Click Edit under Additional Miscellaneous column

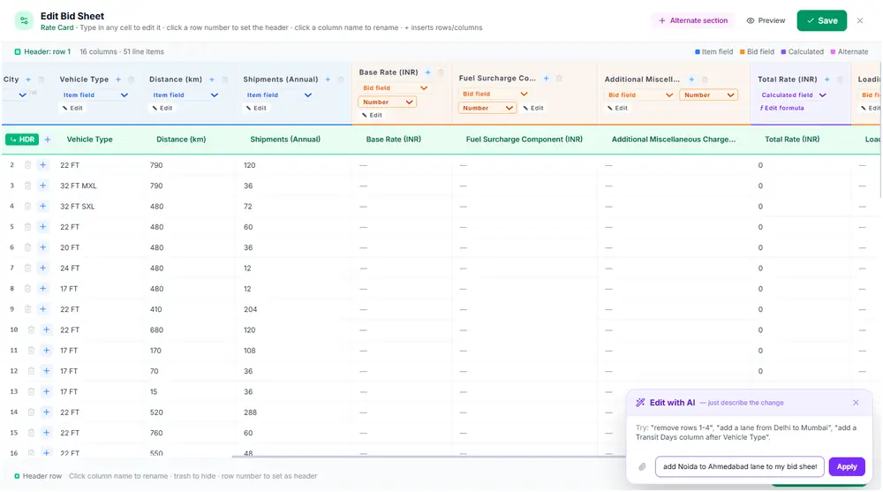617,109
